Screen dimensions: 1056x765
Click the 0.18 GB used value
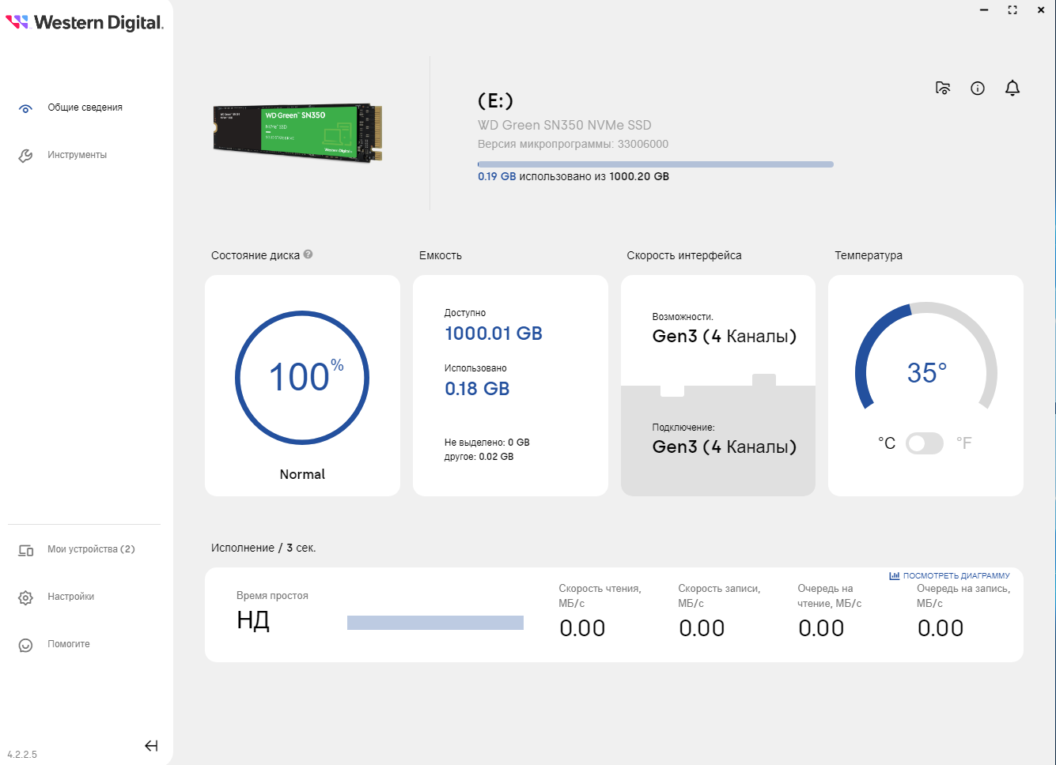click(477, 389)
